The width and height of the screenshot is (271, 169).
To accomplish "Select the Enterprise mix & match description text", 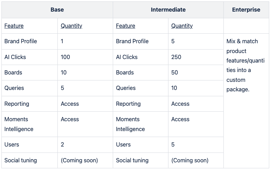I will [x=245, y=65].
